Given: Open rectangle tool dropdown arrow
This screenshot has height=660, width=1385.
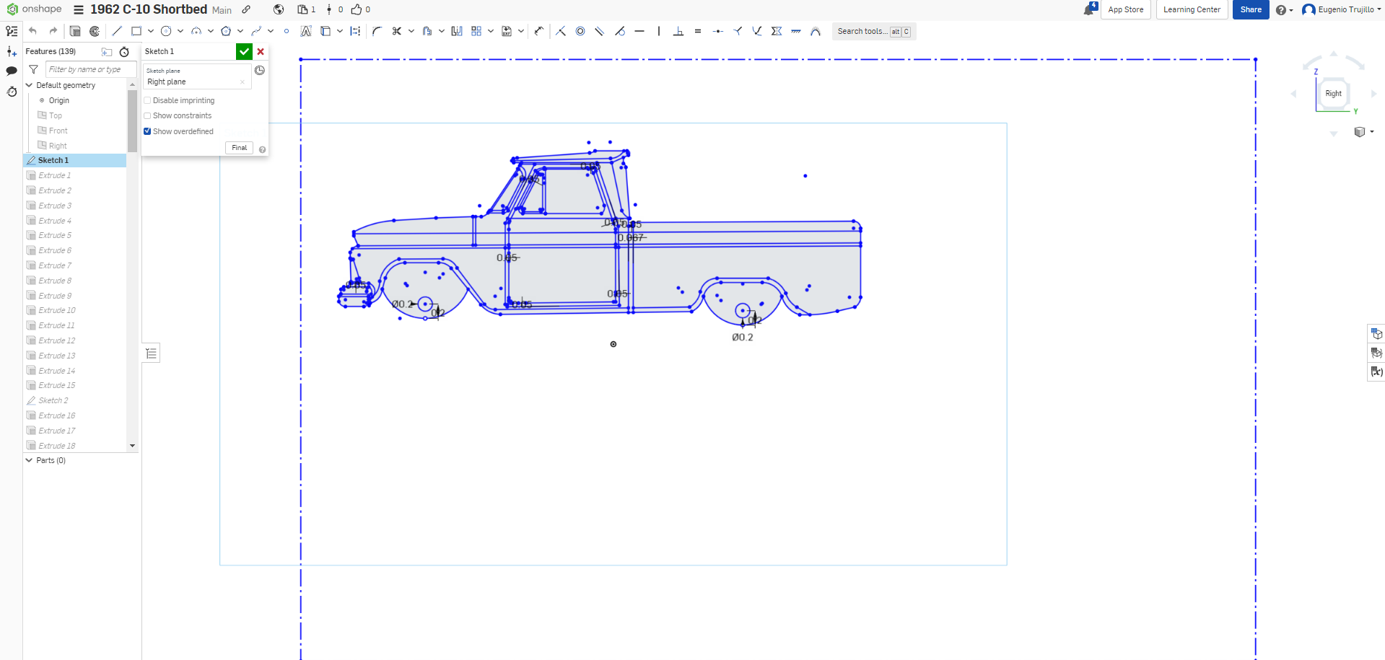Looking at the screenshot, I should click(150, 31).
